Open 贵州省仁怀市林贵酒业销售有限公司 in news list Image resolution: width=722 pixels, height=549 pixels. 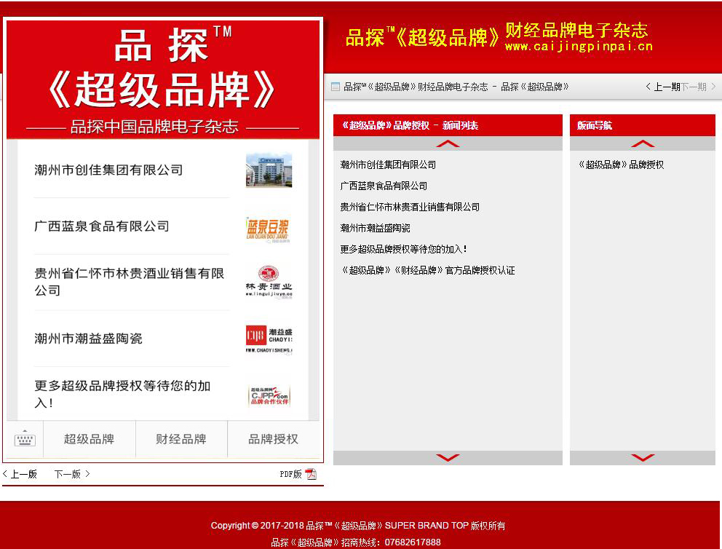pos(410,207)
